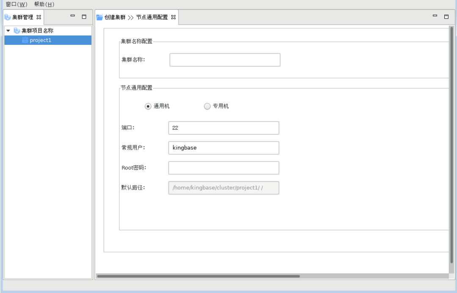The width and height of the screenshot is (457, 293).
Task: Click the 常规用户 field with kingbase
Action: [x=223, y=148]
